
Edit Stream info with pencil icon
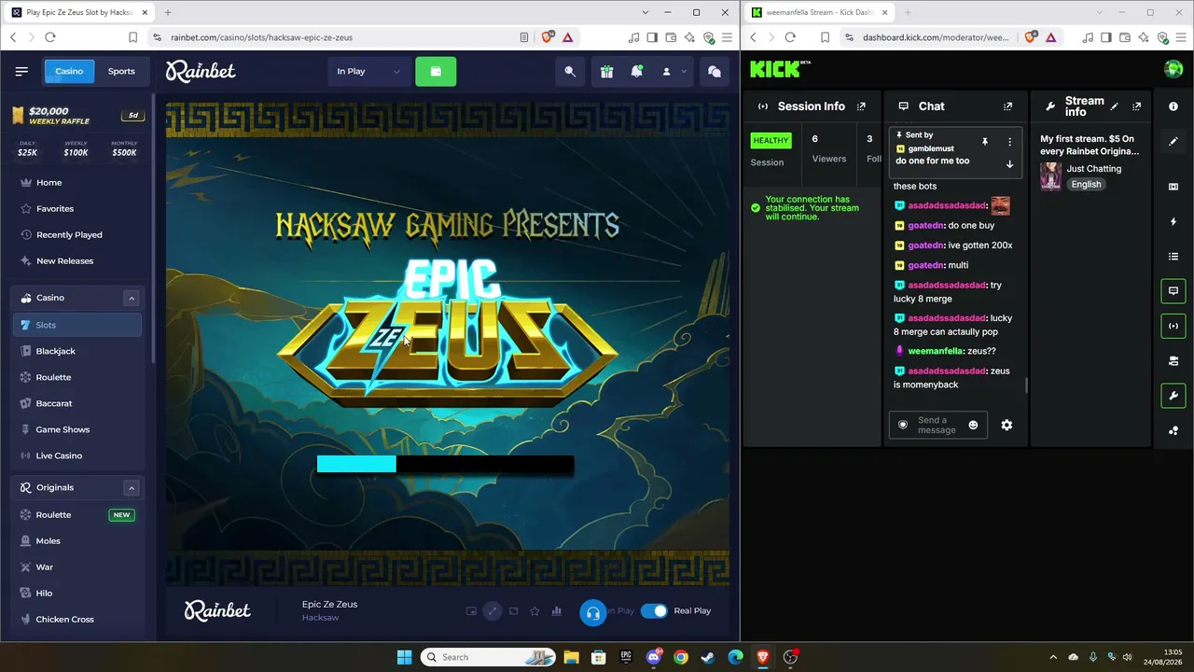pyautogui.click(x=1114, y=106)
